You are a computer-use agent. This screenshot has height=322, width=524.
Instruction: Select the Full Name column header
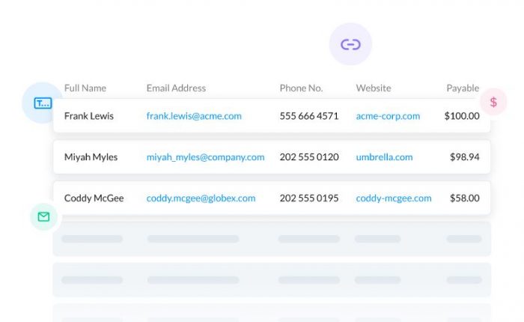[x=85, y=88]
